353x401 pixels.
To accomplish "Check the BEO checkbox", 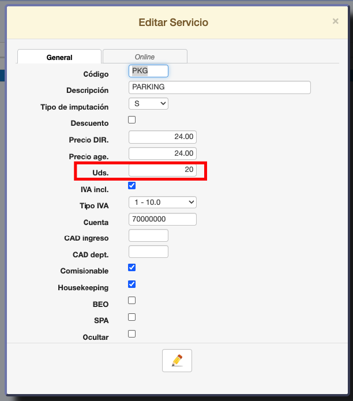I will click(132, 301).
